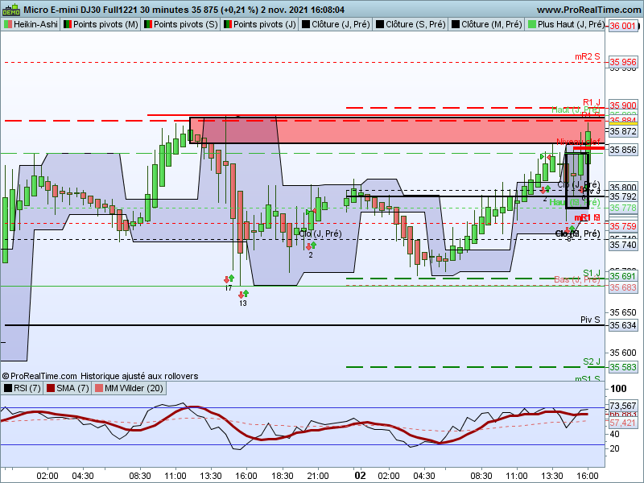
Task: Click the 18:30 time axis label
Action: coord(283,476)
